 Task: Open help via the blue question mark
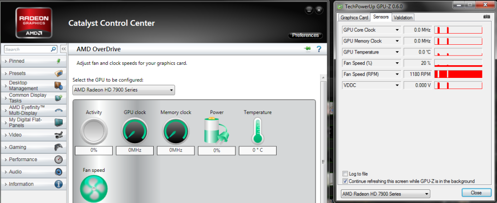click(x=319, y=49)
